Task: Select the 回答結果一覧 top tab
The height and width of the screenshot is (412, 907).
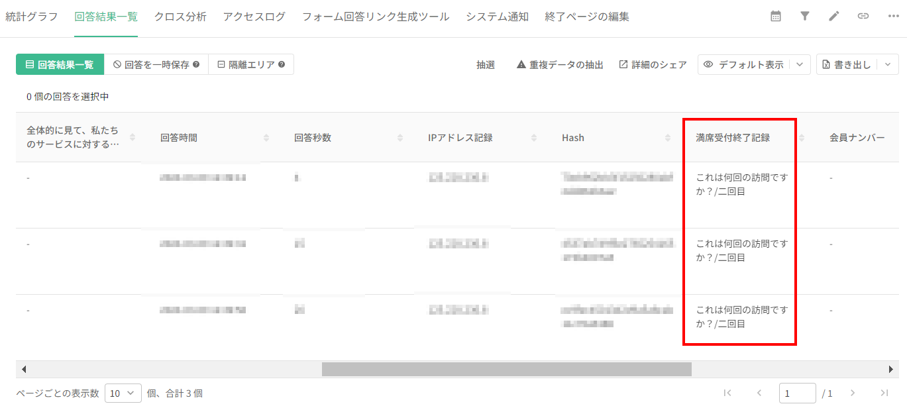Action: 106,17
